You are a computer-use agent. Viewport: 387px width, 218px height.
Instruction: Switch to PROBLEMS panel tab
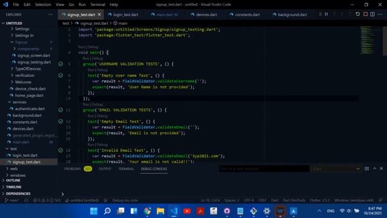(x=73, y=169)
